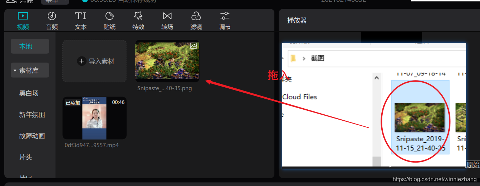Image resolution: width=480 pixels, height=186 pixels.
Task: Select the Snipaste PNG media thumbnail
Action: 167,61
